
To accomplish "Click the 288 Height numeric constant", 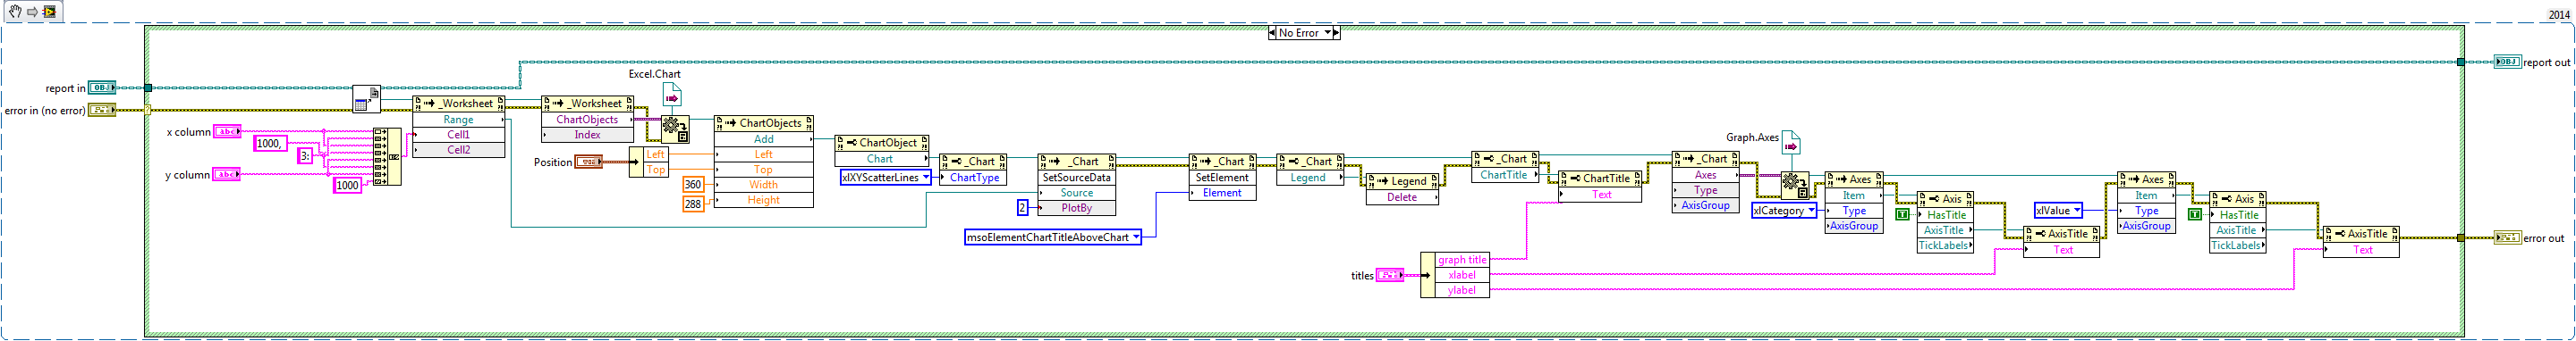I will tap(693, 204).
